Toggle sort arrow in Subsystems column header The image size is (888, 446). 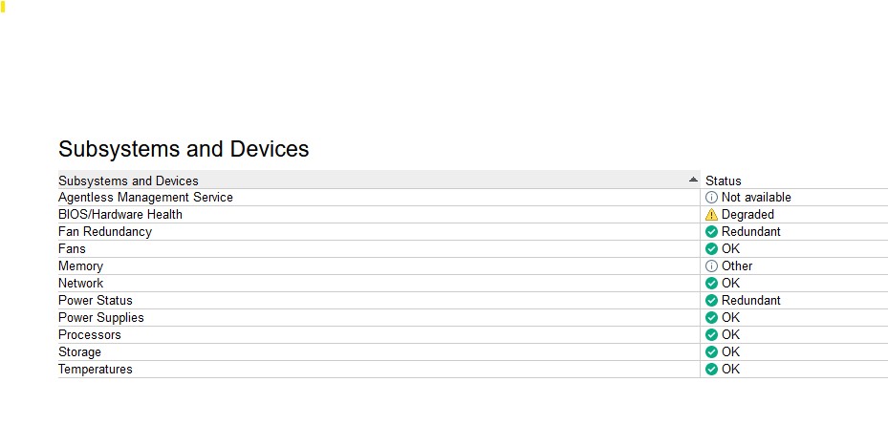pos(693,180)
